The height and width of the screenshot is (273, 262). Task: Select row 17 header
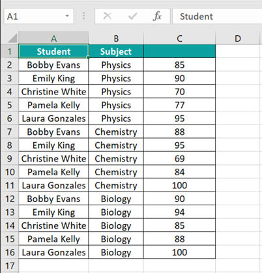(x=9, y=266)
